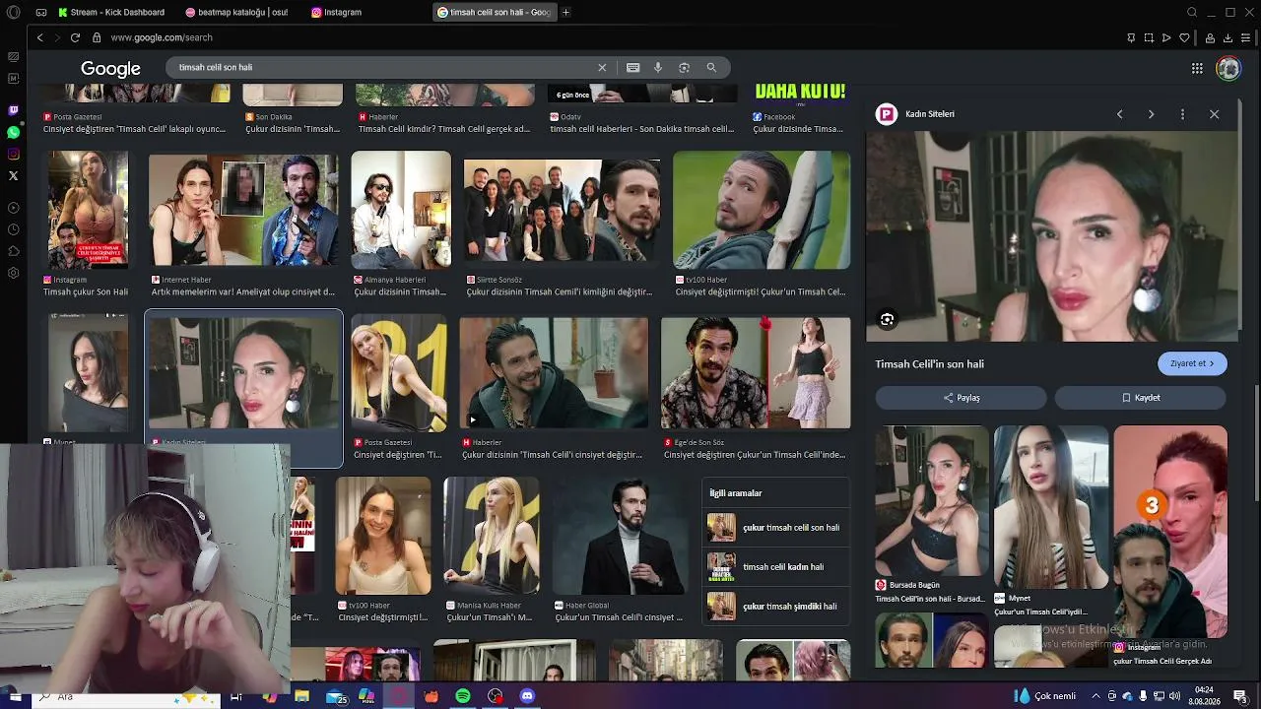This screenshot has width=1261, height=709.
Task: Open Instagram from the Opera sidebar
Action: 13,154
